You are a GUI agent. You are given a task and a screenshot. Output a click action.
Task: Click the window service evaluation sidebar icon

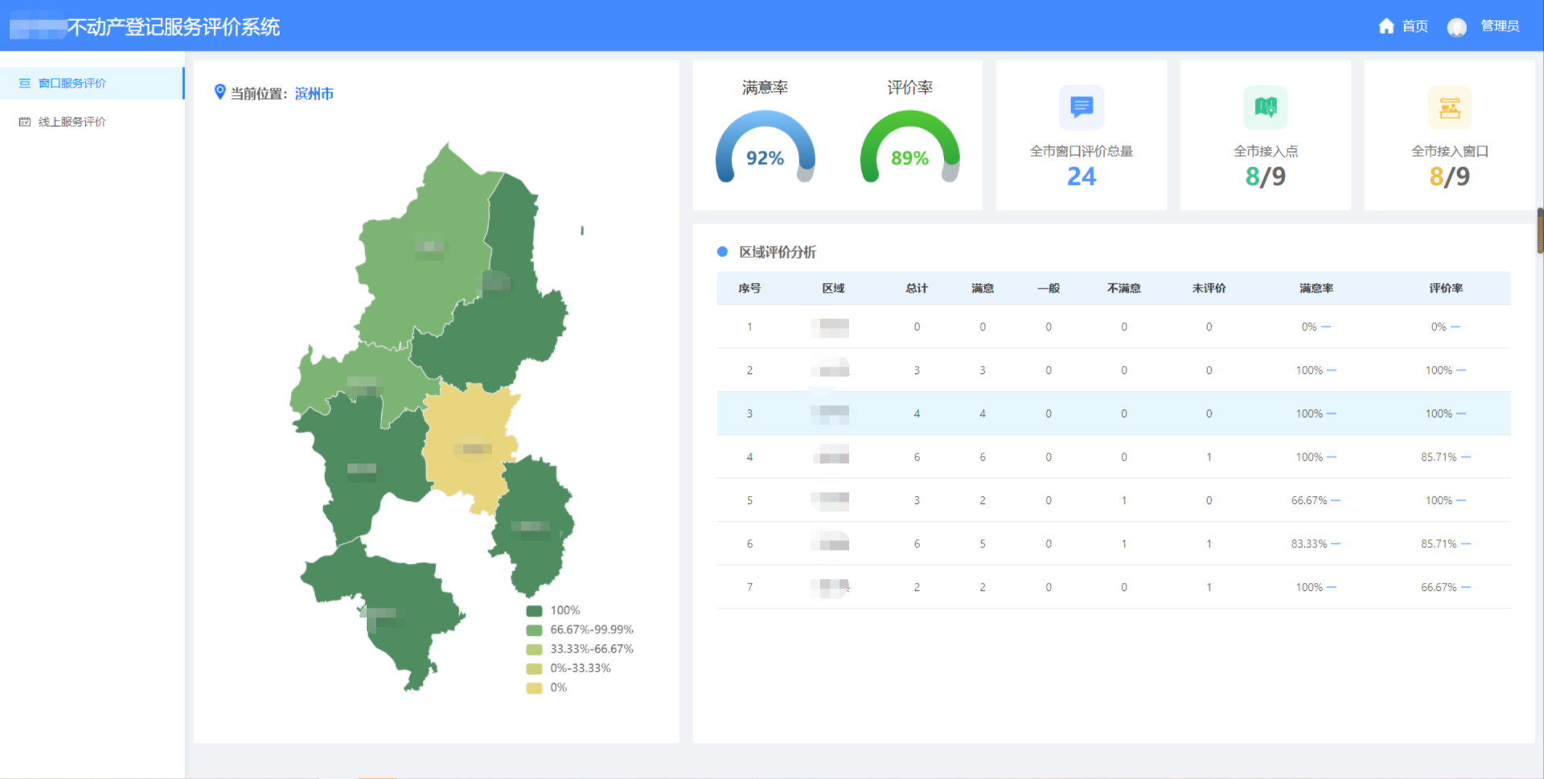[25, 84]
